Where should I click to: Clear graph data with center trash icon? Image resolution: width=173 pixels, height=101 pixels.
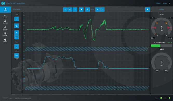tap(81, 10)
